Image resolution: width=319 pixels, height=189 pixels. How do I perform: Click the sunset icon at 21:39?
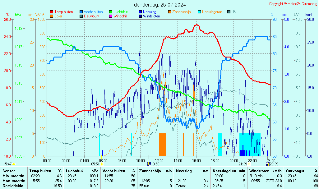point(249,164)
